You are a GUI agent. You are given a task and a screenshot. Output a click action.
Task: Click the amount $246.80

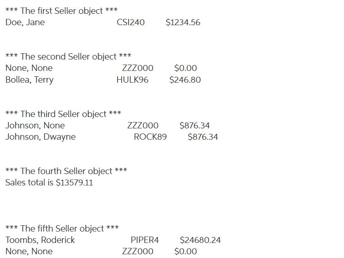point(185,80)
